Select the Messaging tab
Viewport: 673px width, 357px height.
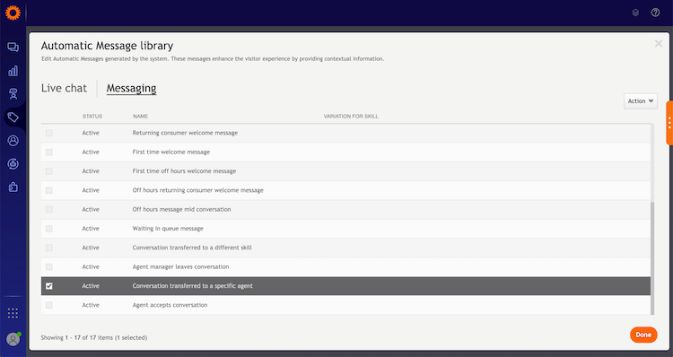coord(131,88)
